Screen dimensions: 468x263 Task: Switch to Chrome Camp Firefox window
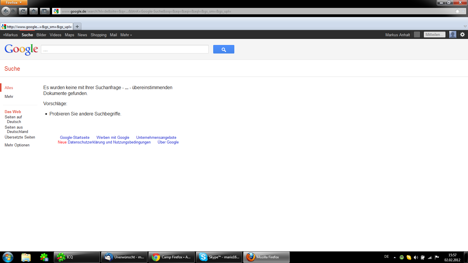172,257
